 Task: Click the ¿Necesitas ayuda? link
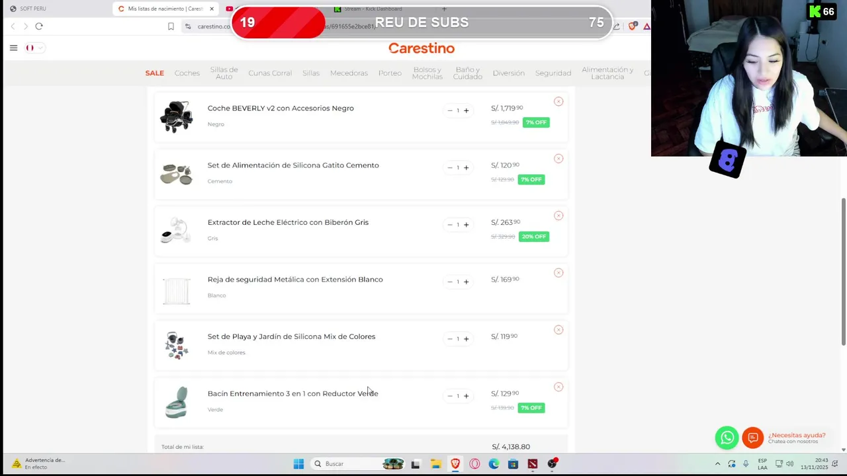[797, 435]
